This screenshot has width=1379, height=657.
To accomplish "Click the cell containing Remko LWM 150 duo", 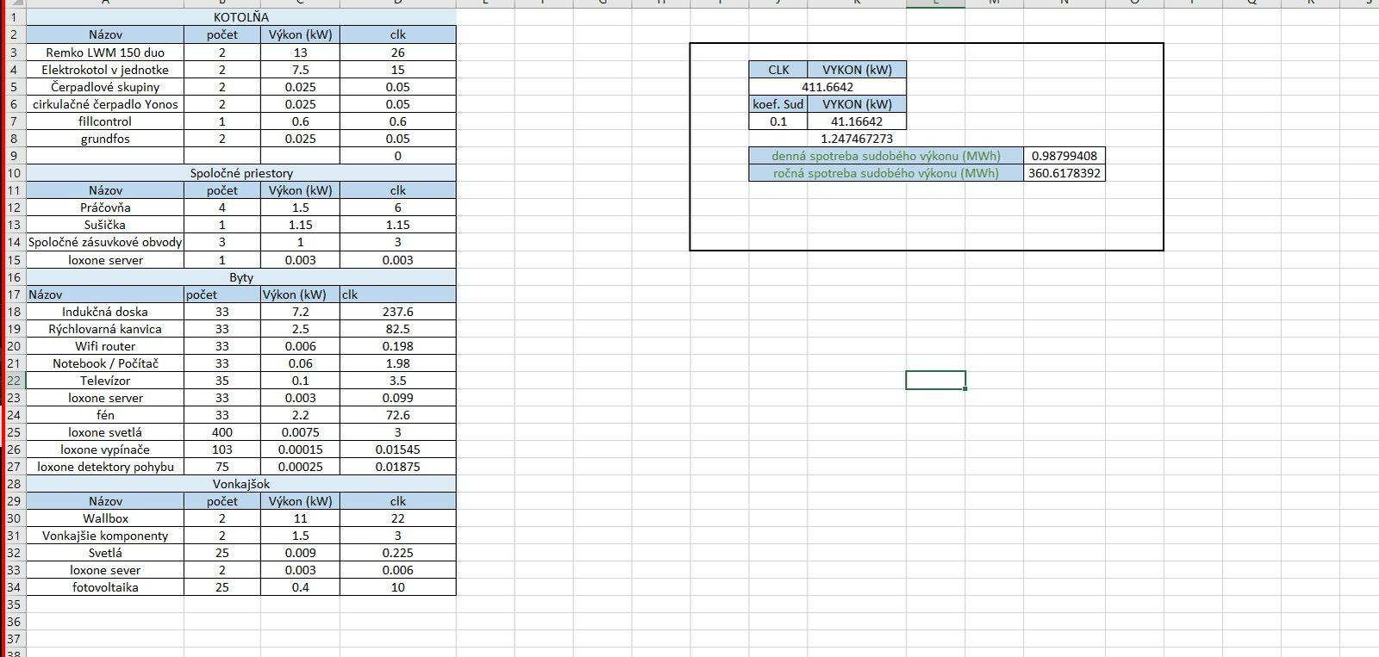I will pos(105,53).
